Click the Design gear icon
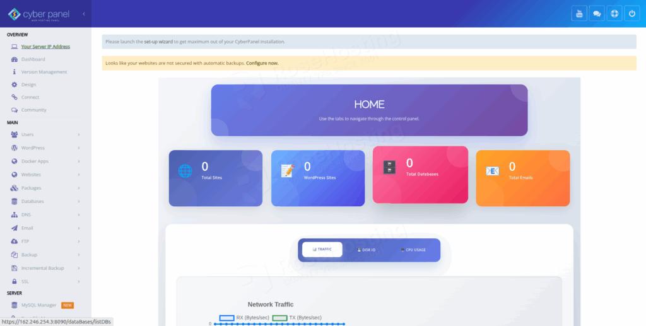646x326 pixels. point(15,84)
